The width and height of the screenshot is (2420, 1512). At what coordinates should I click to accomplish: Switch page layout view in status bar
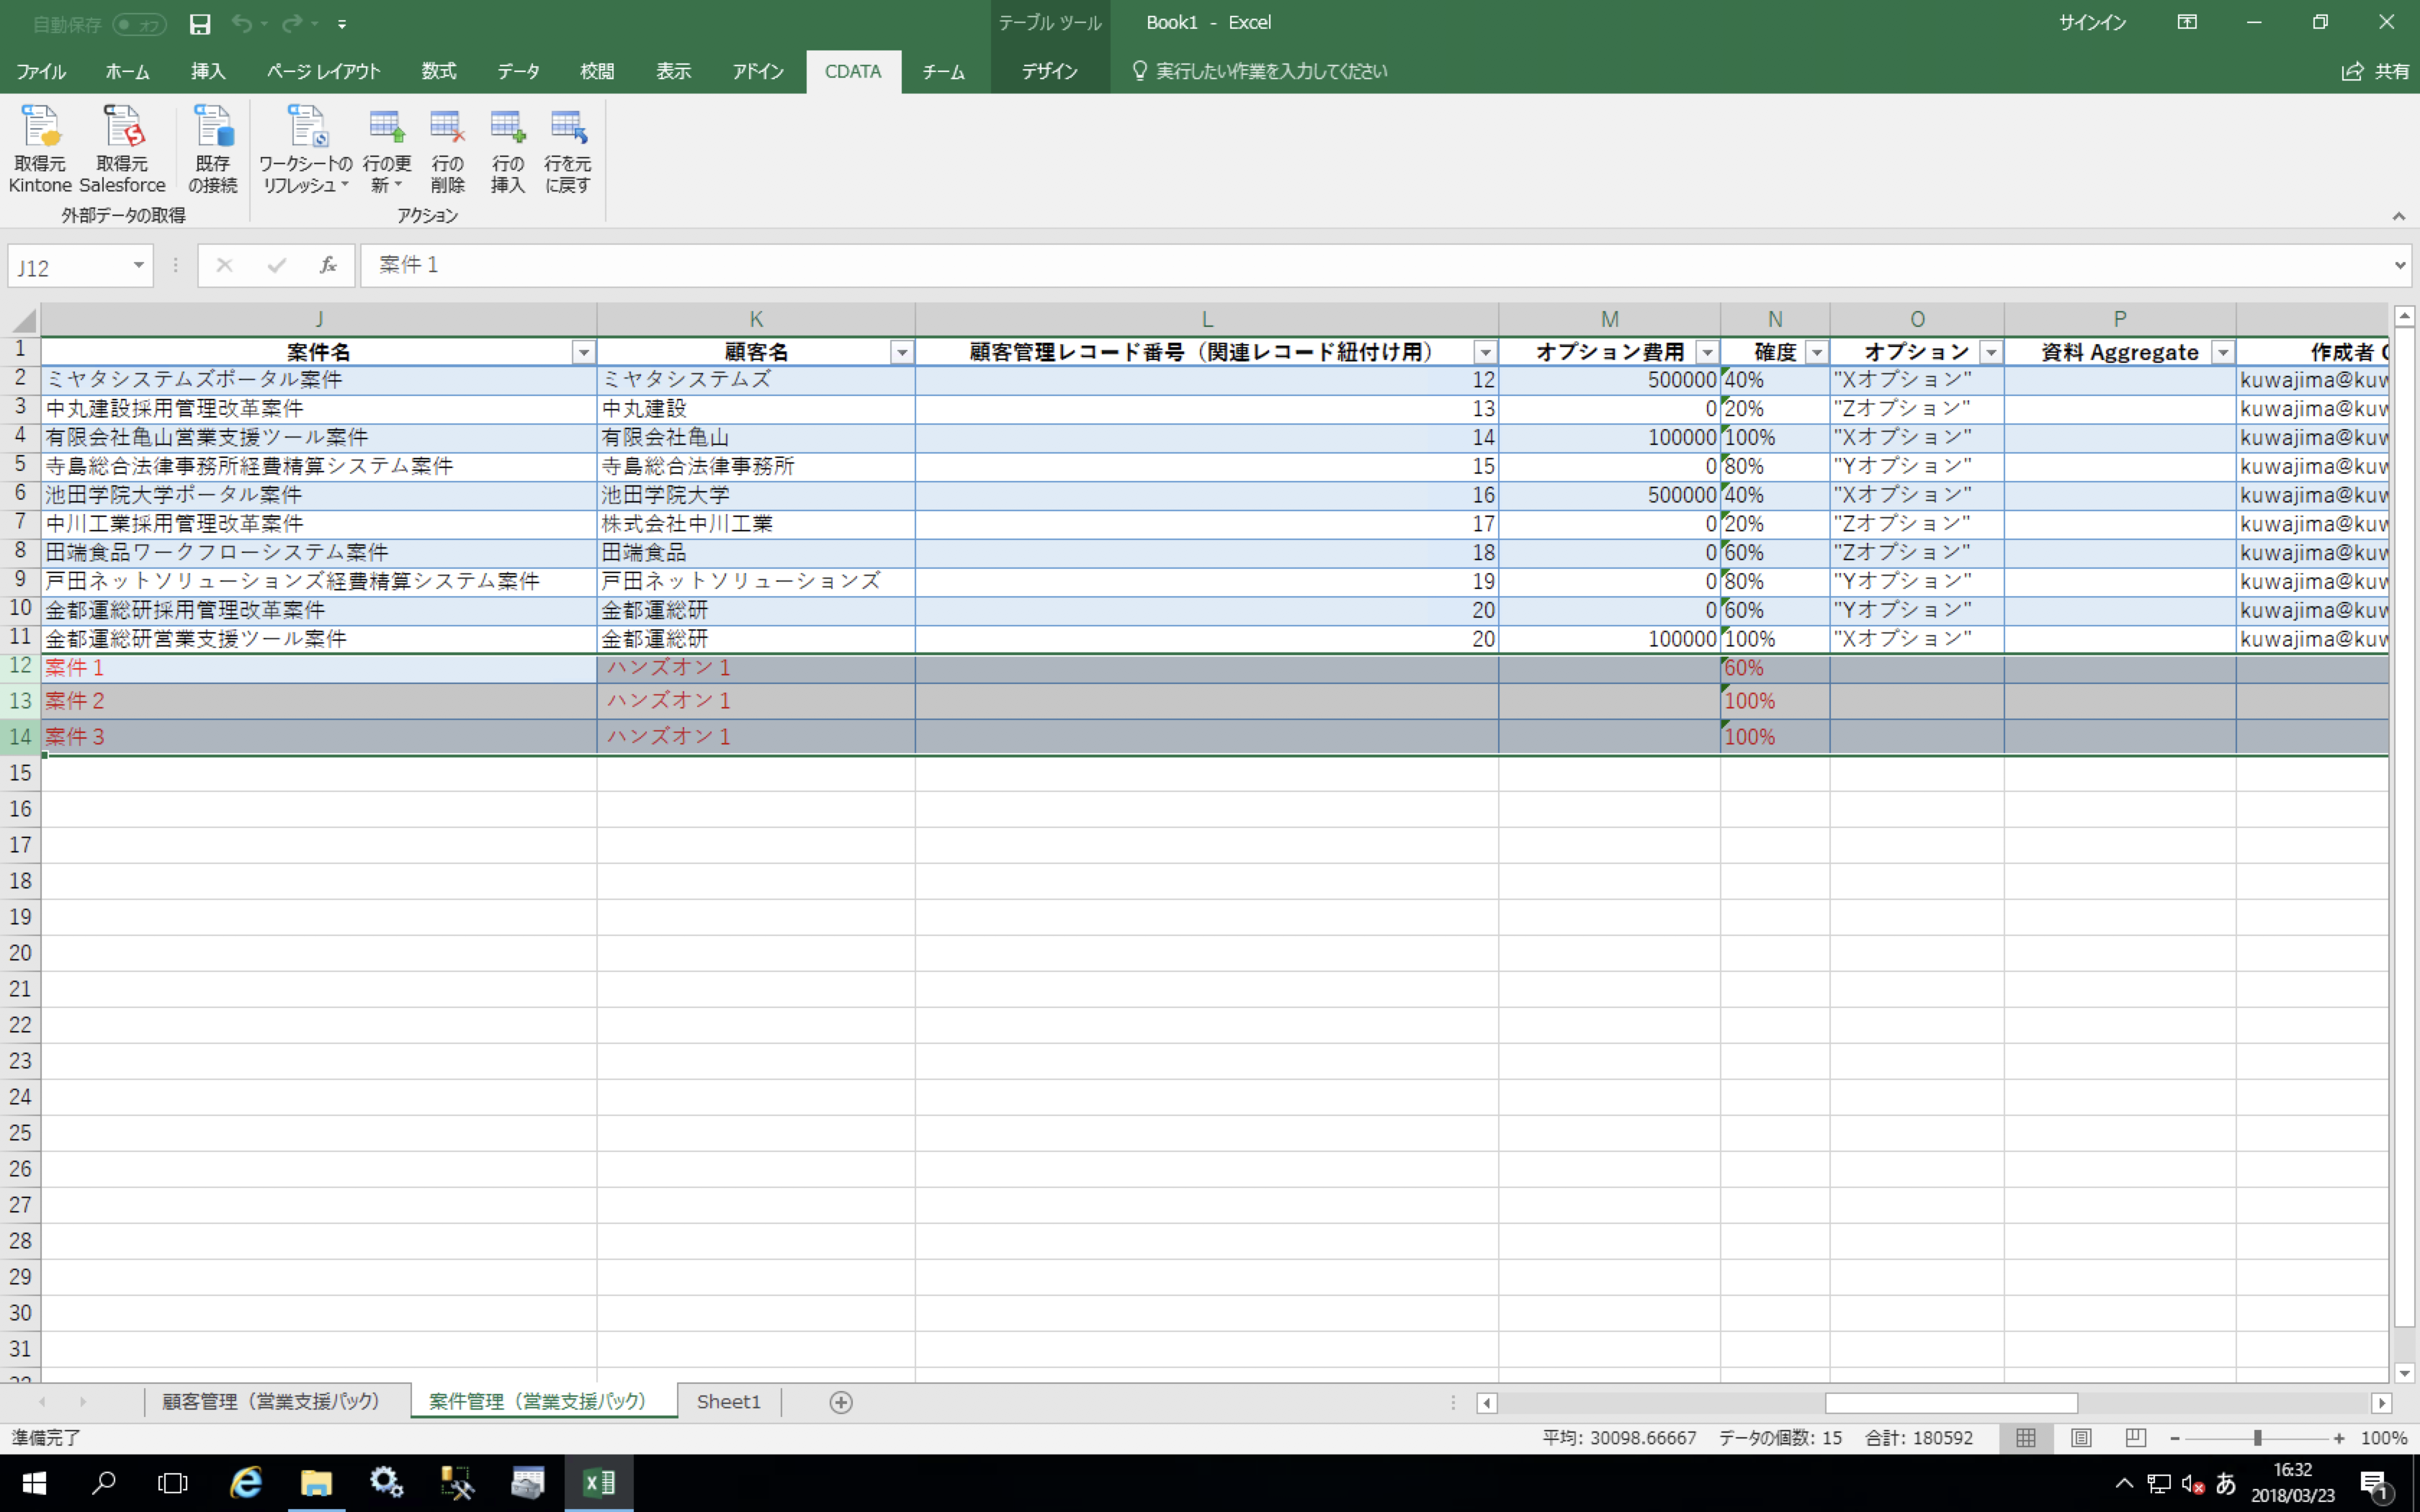click(x=2080, y=1437)
